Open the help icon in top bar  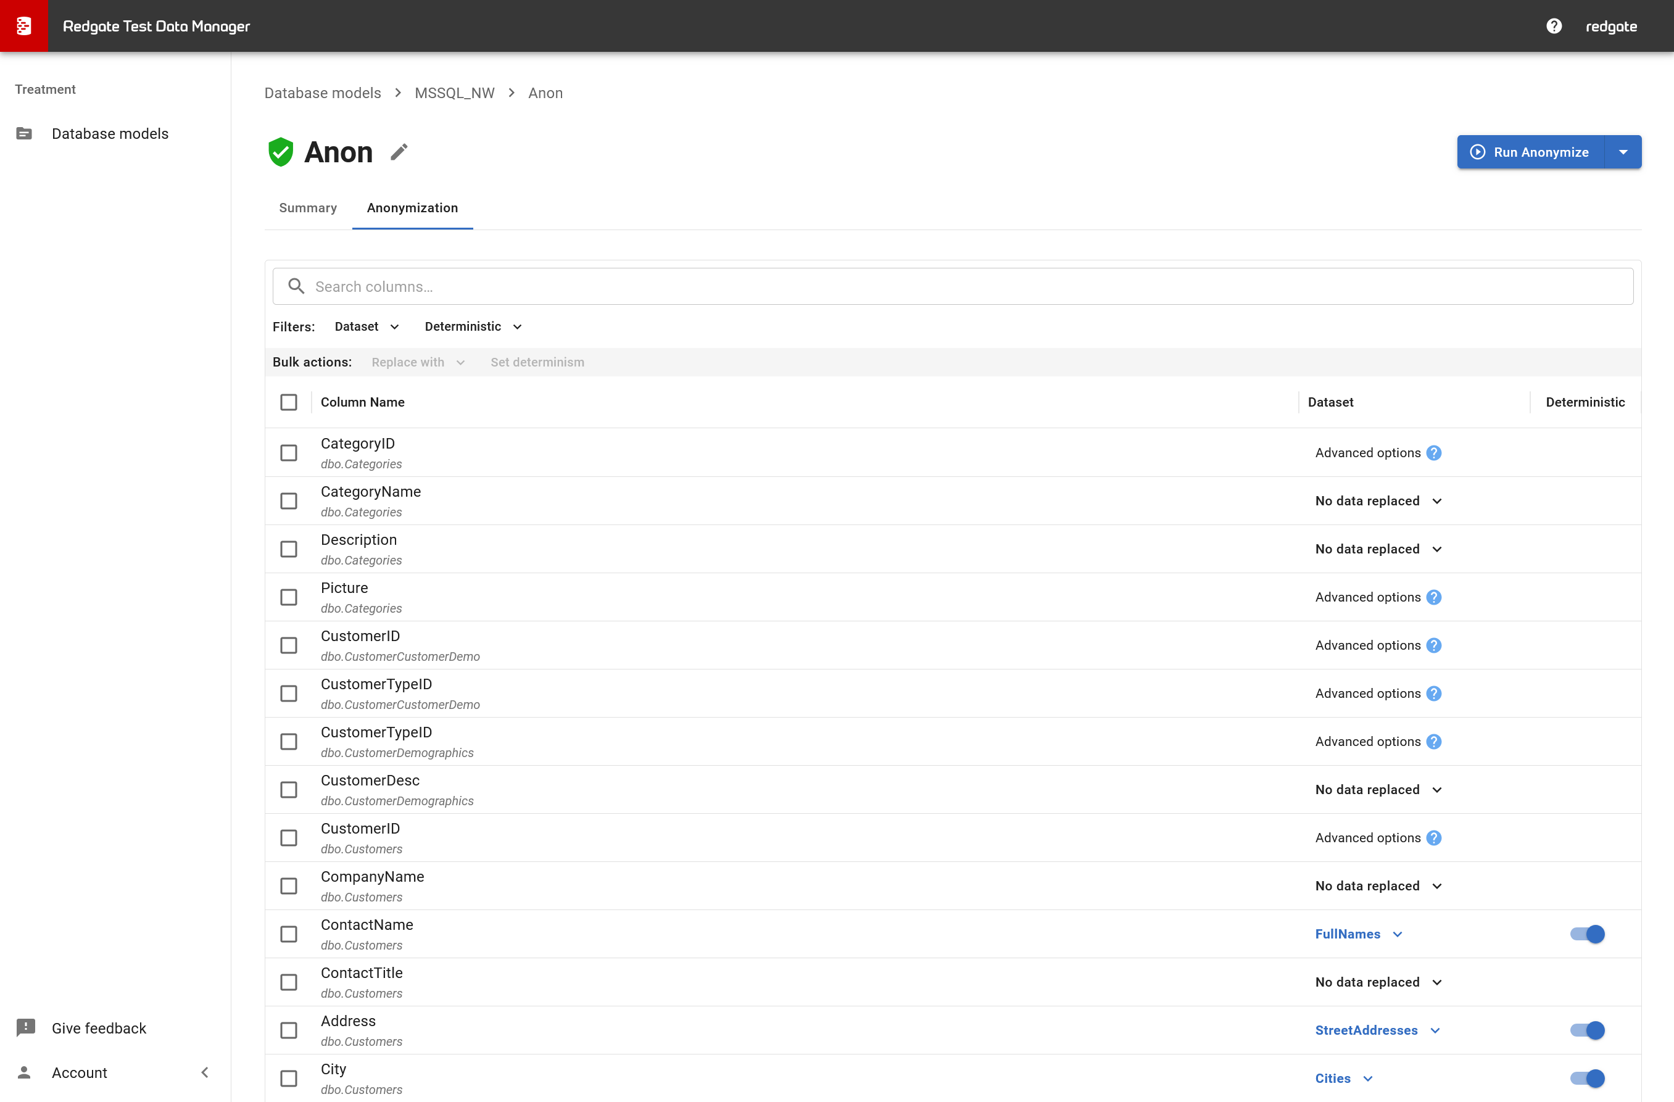coord(1554,26)
